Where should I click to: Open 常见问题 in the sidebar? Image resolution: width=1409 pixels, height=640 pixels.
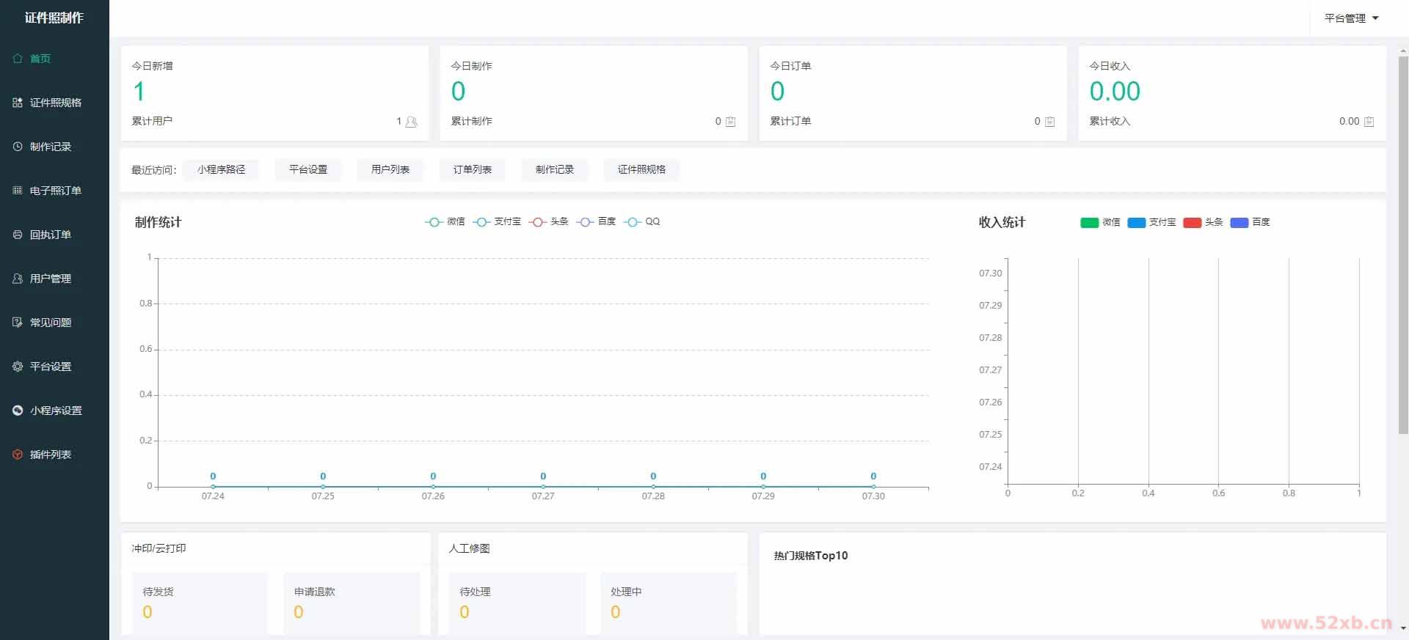click(50, 323)
